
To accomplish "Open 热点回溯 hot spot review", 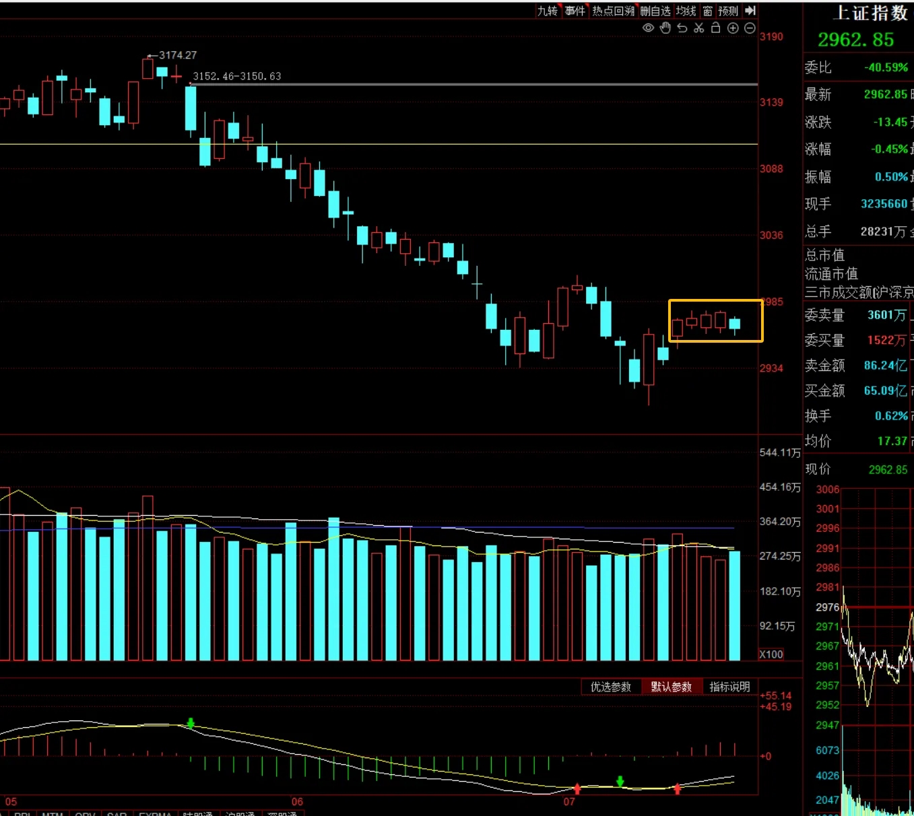I will (x=614, y=11).
